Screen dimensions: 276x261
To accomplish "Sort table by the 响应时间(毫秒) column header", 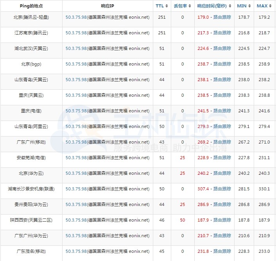I will tap(214, 6).
